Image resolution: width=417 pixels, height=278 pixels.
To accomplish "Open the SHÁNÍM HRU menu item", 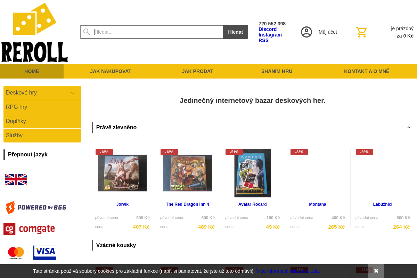I will (277, 71).
